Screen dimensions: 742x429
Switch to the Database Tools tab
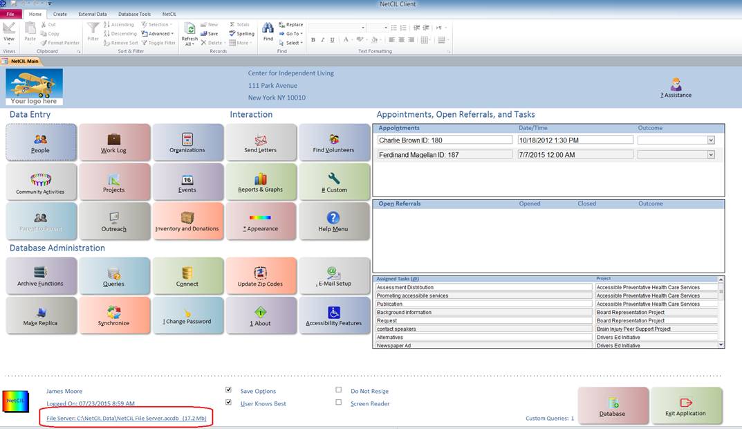click(134, 15)
